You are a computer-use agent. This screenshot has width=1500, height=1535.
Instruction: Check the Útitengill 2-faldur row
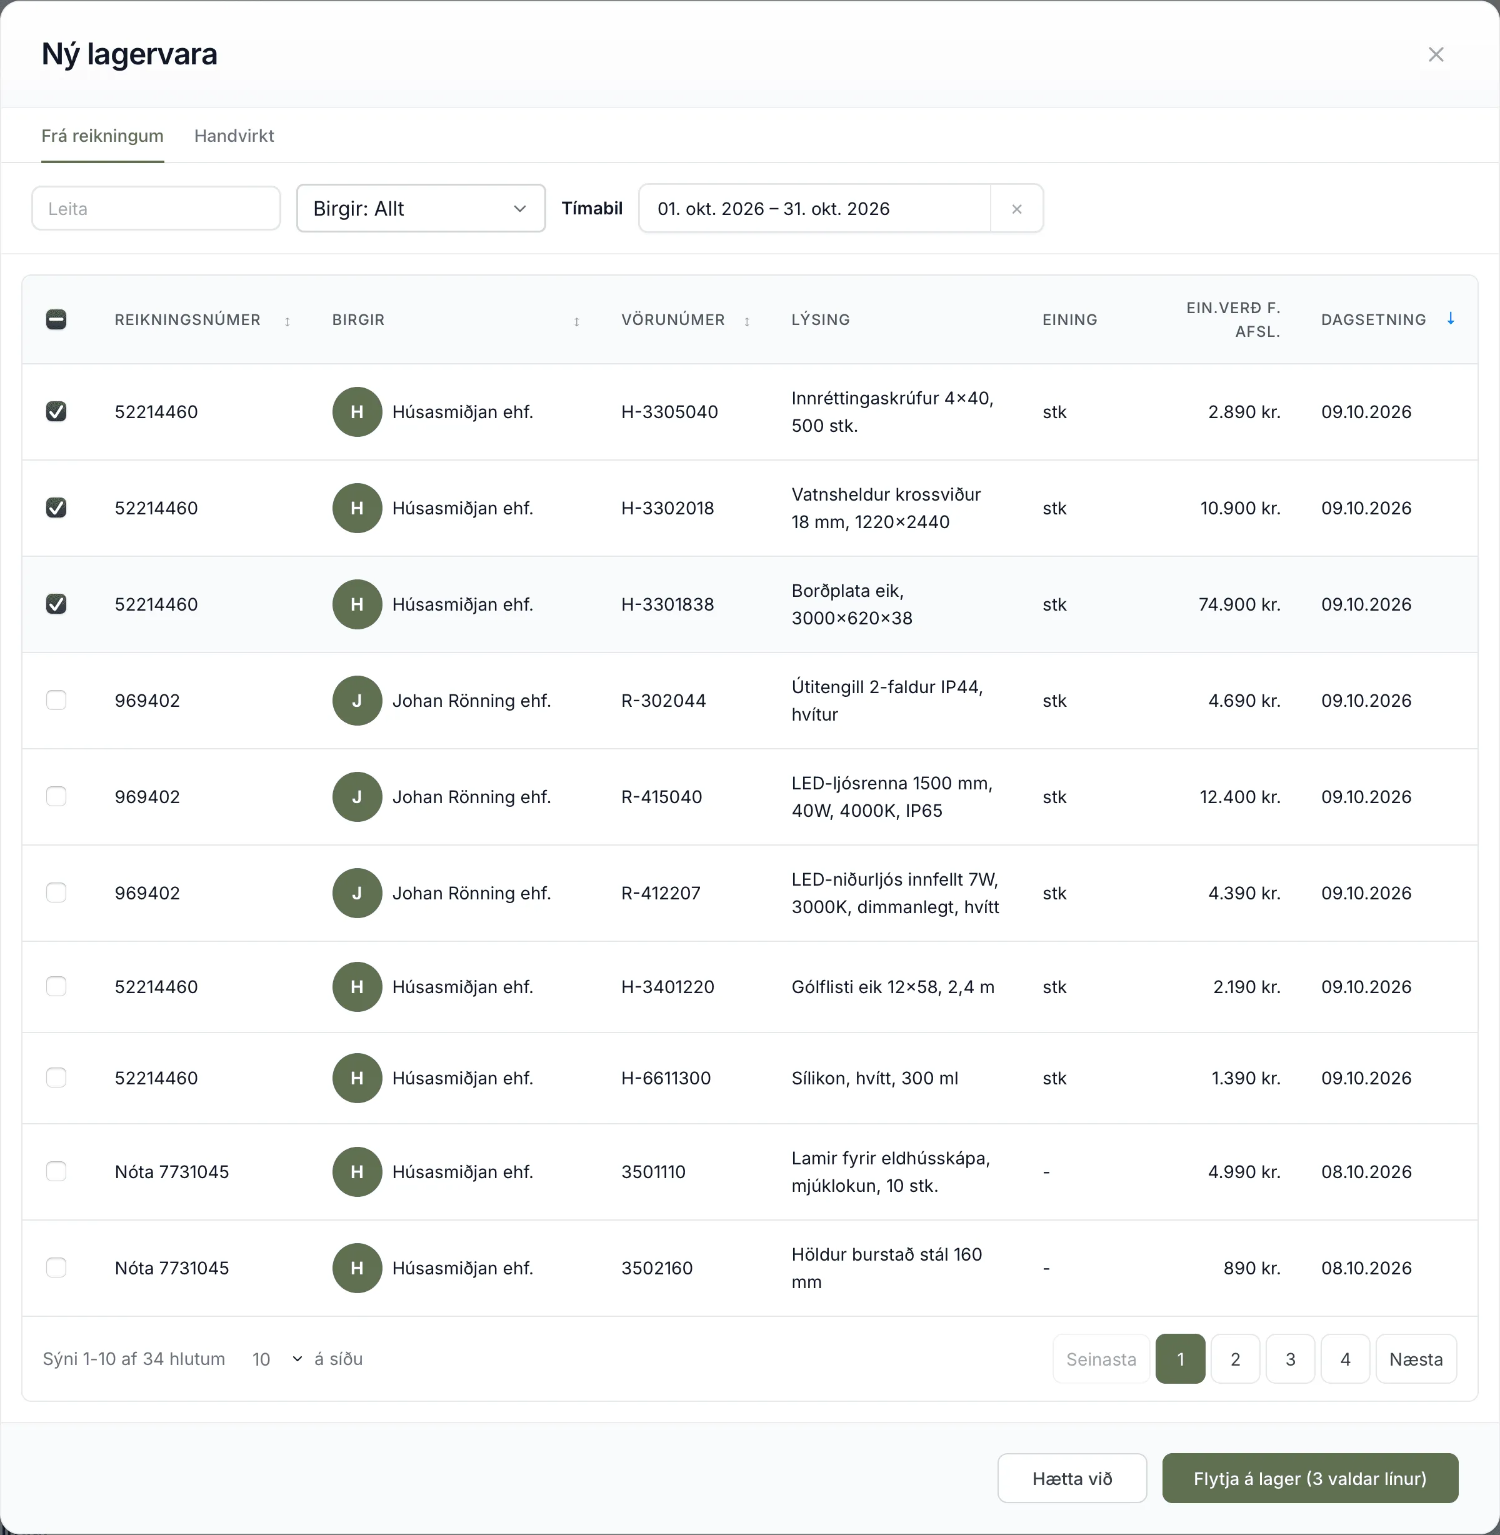tap(56, 700)
